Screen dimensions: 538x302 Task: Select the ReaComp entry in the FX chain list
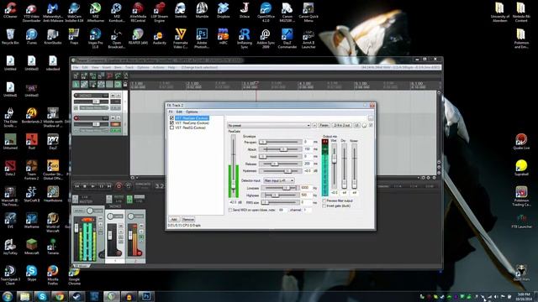click(x=192, y=122)
